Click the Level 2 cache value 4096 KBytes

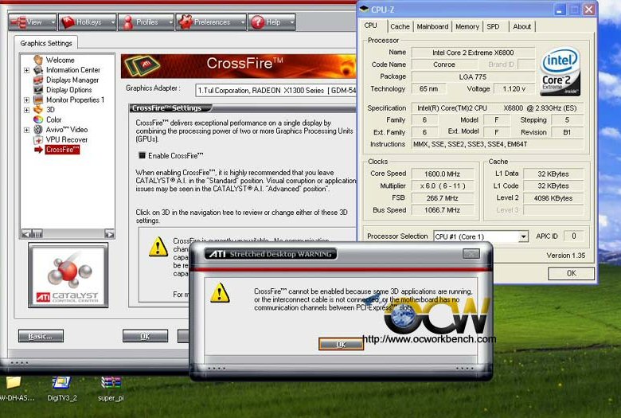click(x=553, y=198)
